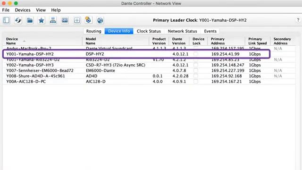Screen dimensions: 302x170
Task: Toggle Device Lock checkbox for Y002-Yamaha-DSP-HY3
Action: click(x=196, y=65)
